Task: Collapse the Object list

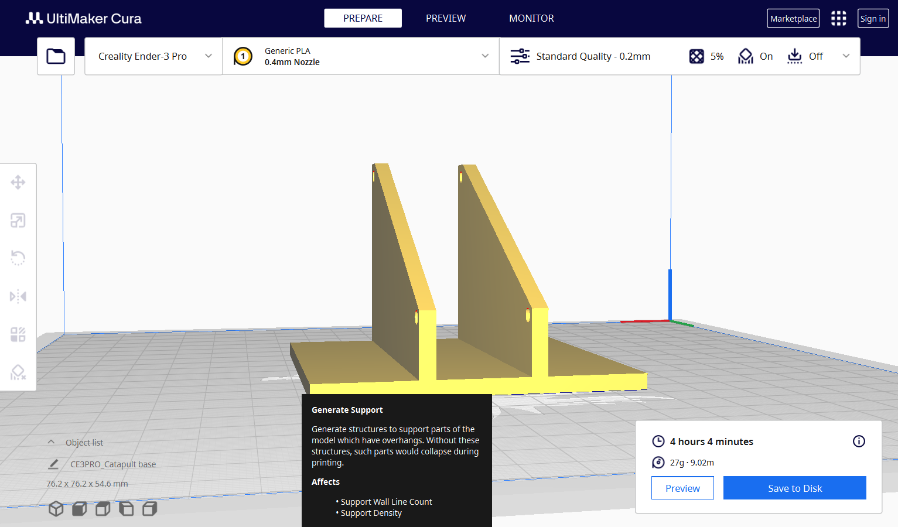Action: click(51, 442)
